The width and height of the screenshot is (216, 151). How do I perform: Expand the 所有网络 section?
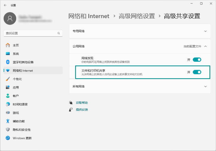pos(205,86)
